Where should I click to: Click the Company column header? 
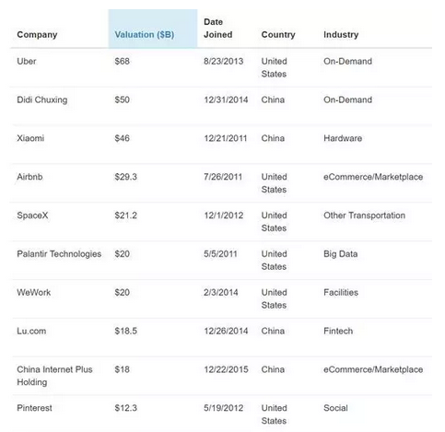pyautogui.click(x=37, y=34)
